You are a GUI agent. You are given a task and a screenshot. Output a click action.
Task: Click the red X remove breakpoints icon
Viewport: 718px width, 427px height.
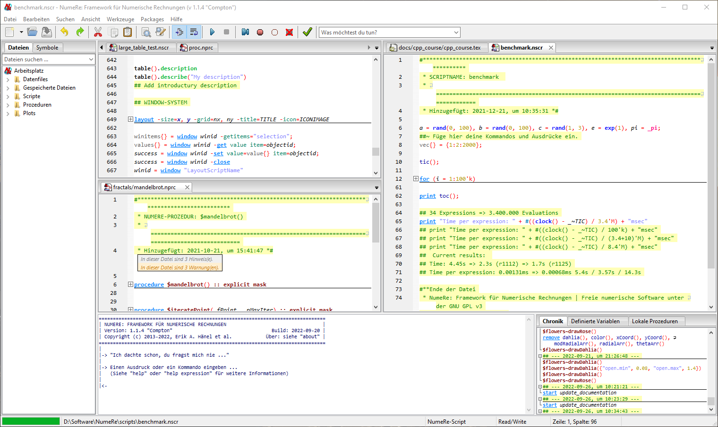(x=289, y=32)
